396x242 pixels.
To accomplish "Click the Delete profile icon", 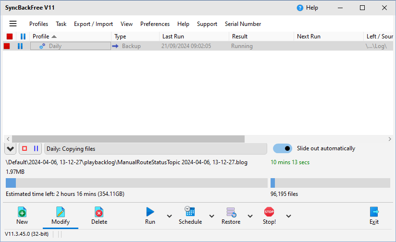I will 99,212.
